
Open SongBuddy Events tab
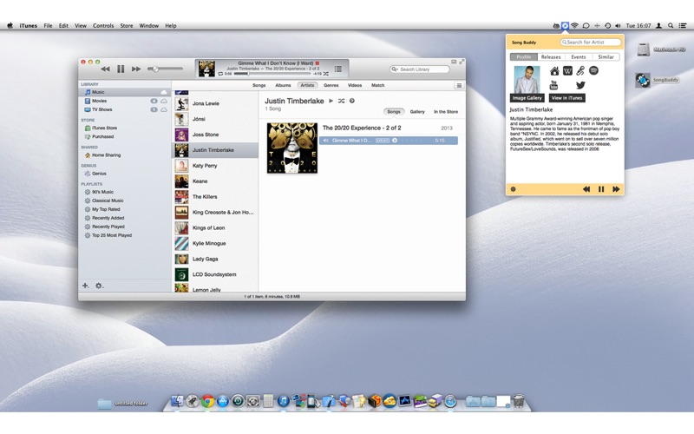click(x=578, y=56)
